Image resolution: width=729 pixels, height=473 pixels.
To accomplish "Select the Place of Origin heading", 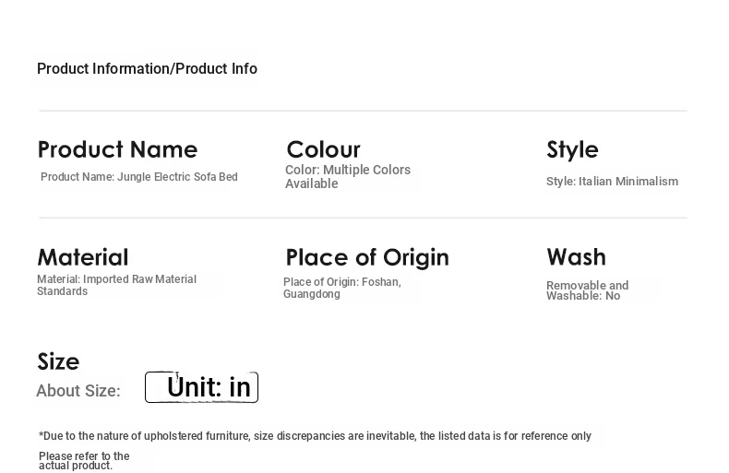I will [x=367, y=258].
